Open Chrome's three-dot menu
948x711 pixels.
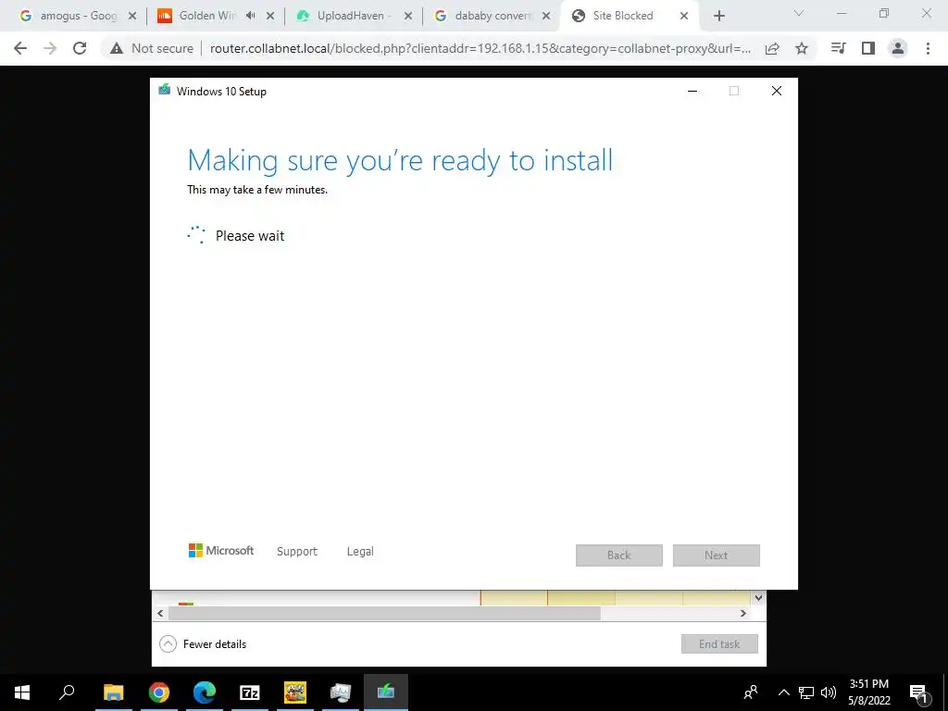(928, 48)
